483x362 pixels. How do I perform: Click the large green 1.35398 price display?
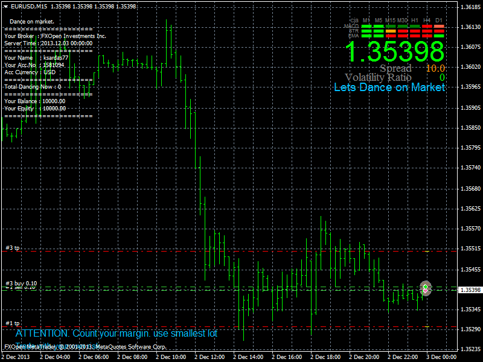point(395,51)
